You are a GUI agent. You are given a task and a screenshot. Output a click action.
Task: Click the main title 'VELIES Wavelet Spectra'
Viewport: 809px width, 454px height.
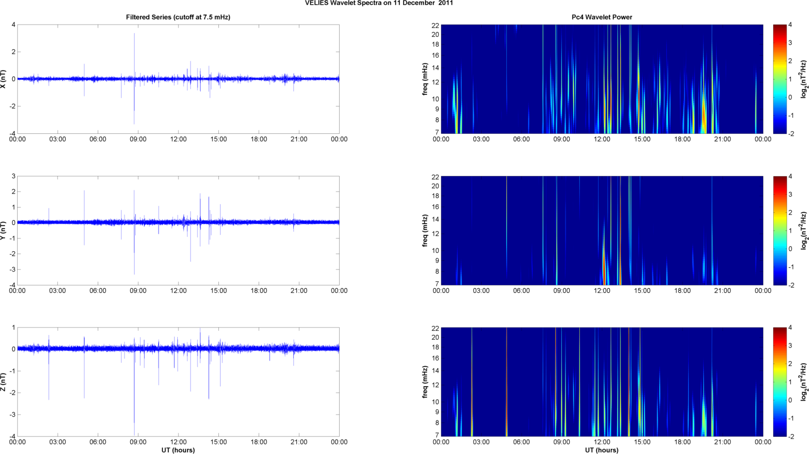379,3
